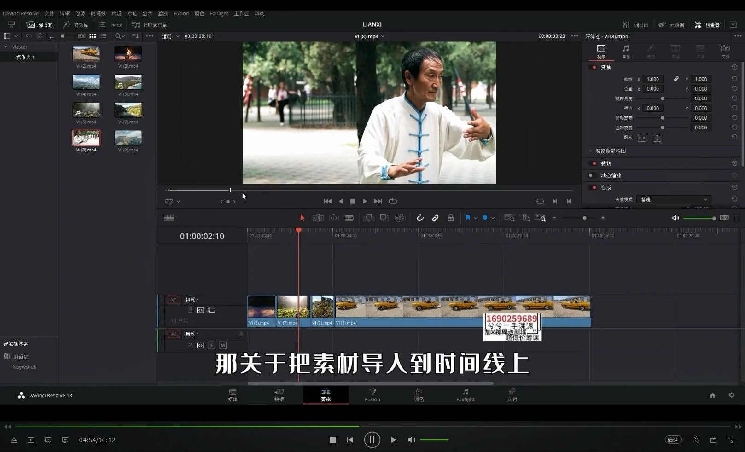Image resolution: width=745 pixels, height=452 pixels.
Task: Jump to first frame viewer button
Action: 328,201
